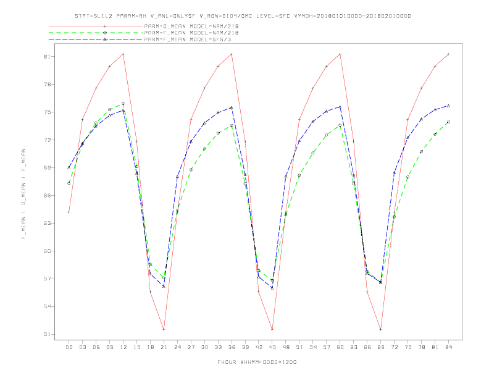Select legend entry PARM=F_MEAN MODEL=GFS/3
This screenshot has width=489, height=378.
pos(188,40)
